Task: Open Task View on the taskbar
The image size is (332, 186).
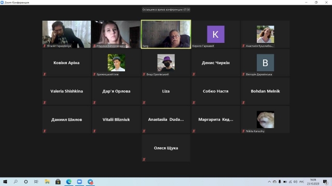Action: click(x=36, y=181)
